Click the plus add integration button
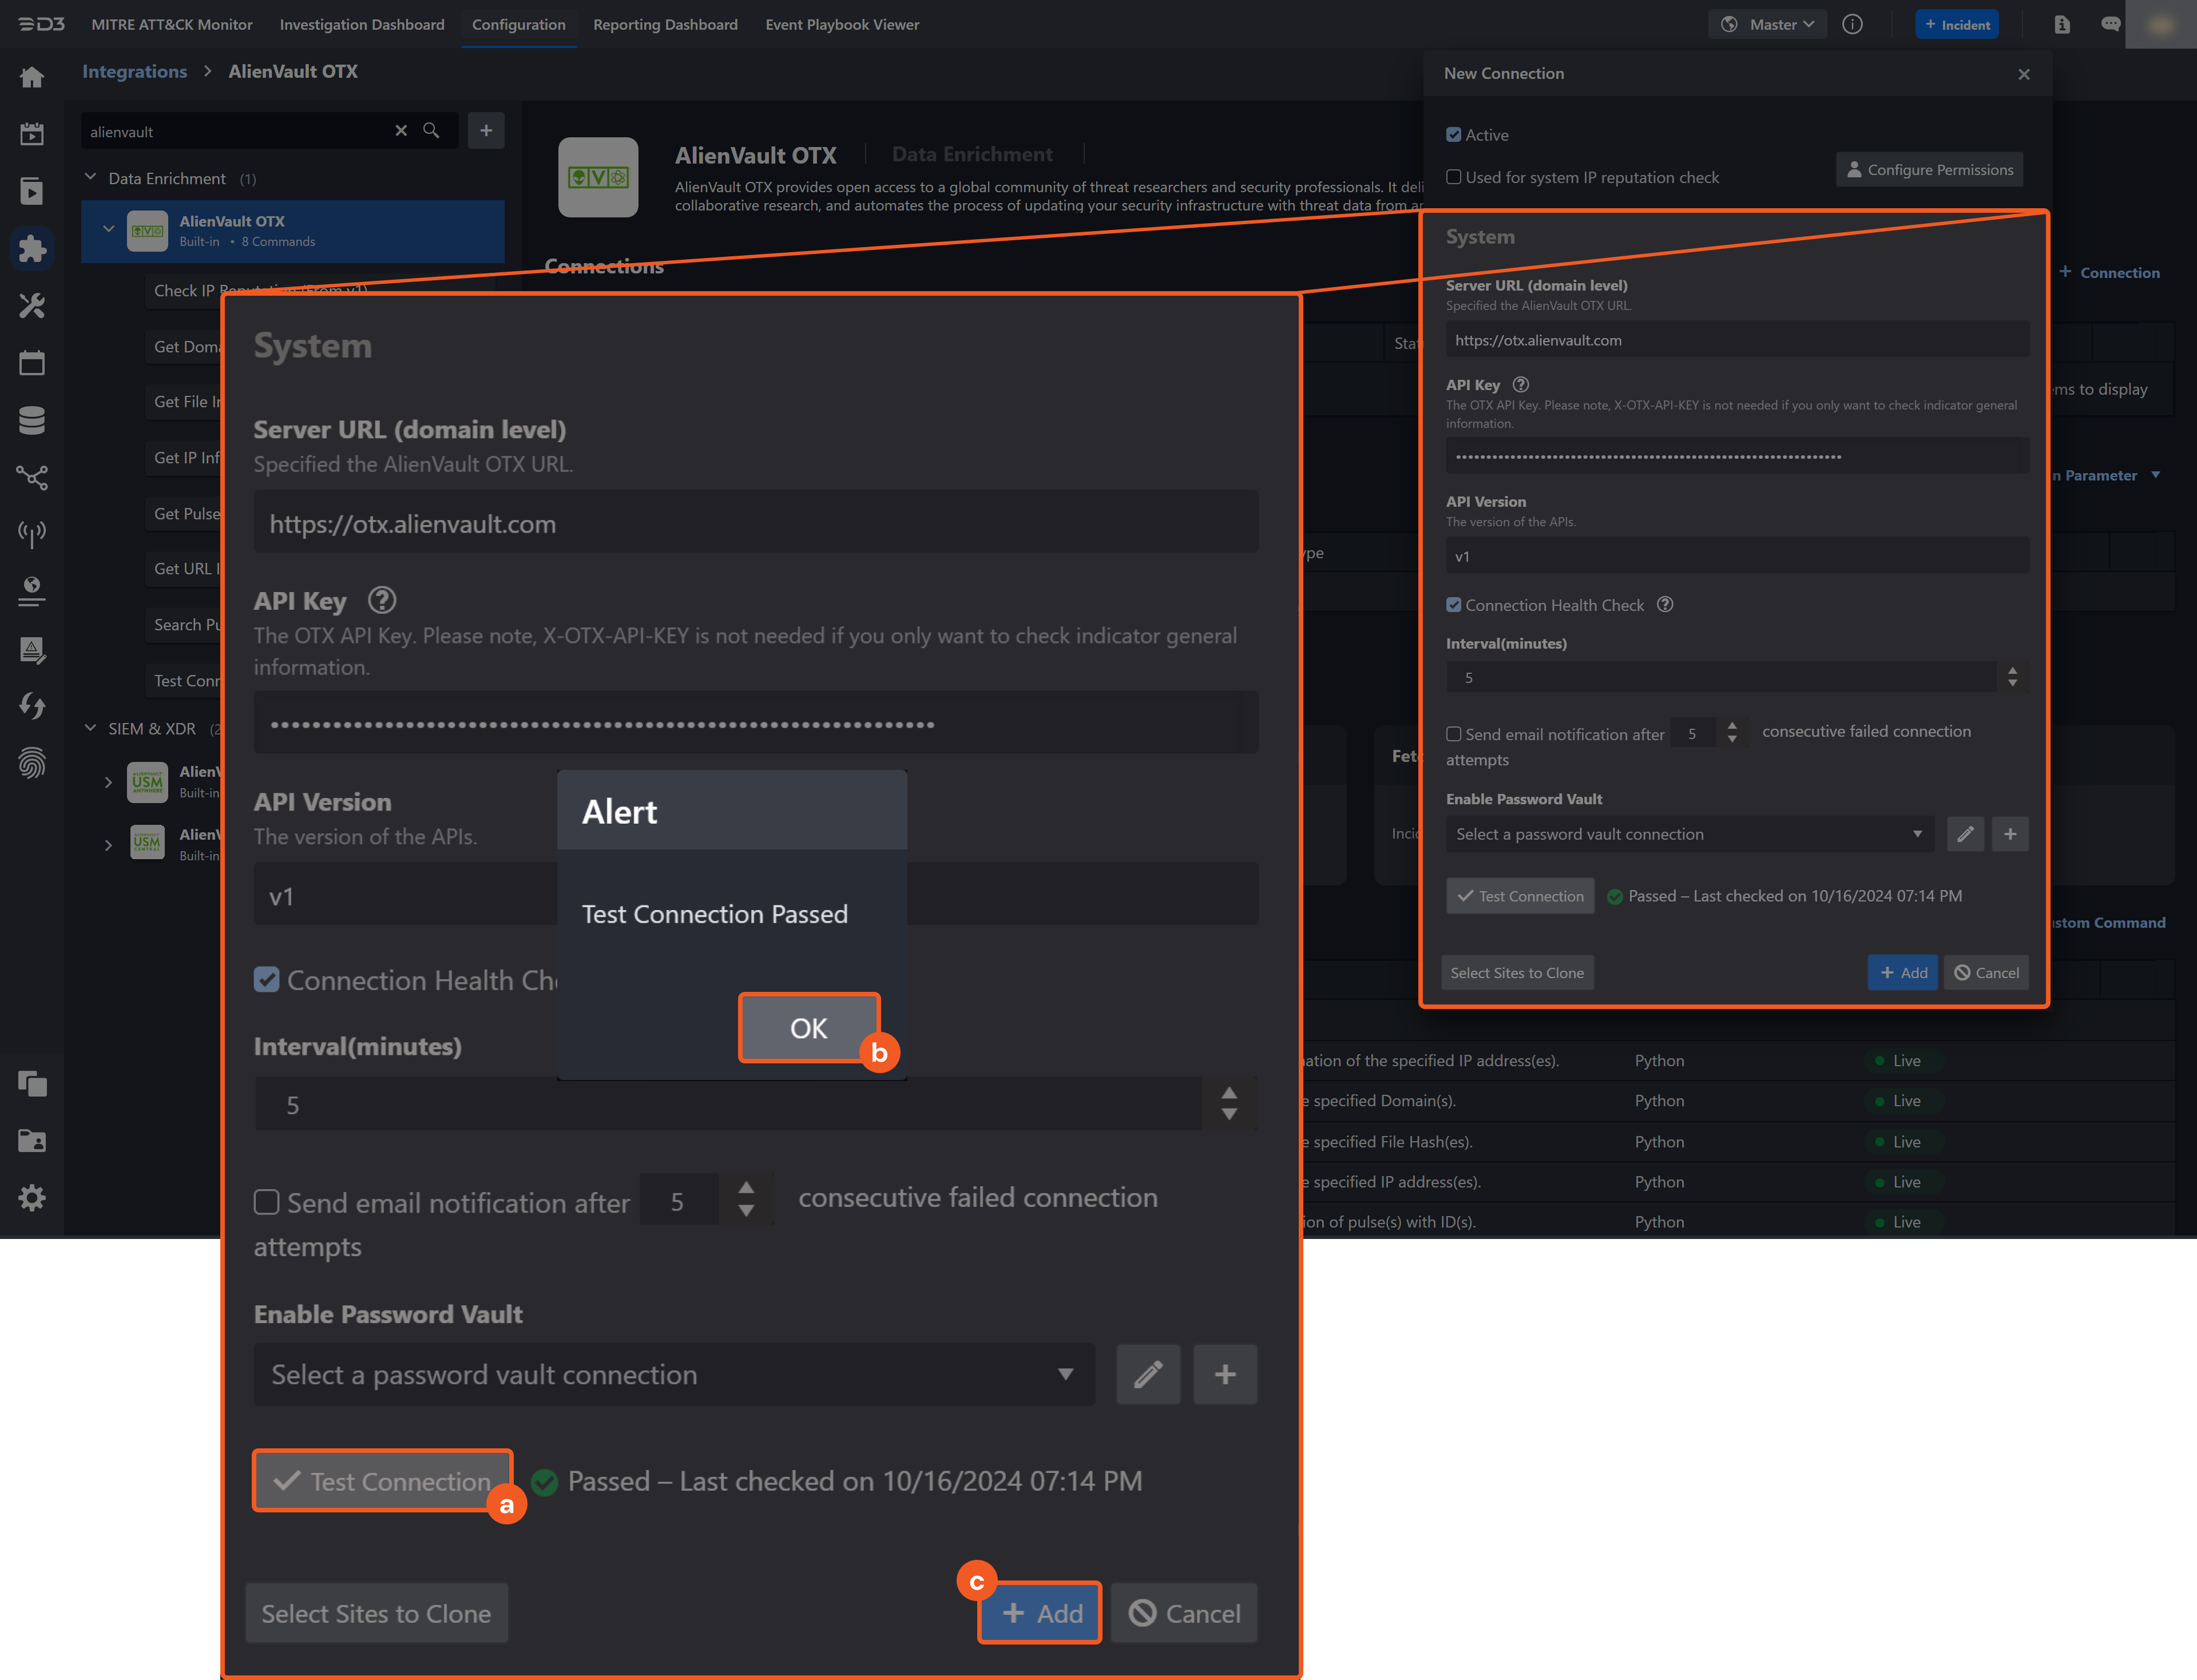This screenshot has height=1680, width=2197. coord(486,131)
